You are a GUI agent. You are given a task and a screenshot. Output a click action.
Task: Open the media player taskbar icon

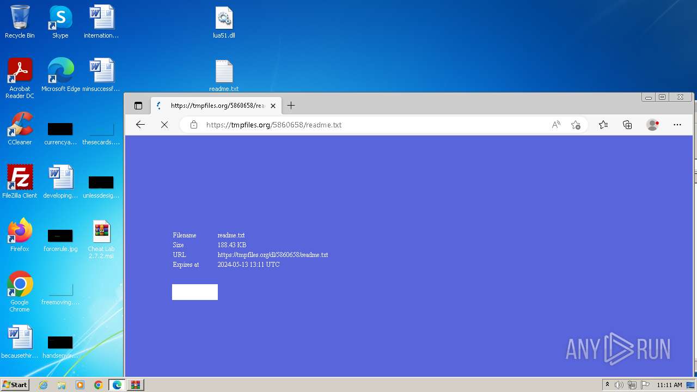point(80,385)
